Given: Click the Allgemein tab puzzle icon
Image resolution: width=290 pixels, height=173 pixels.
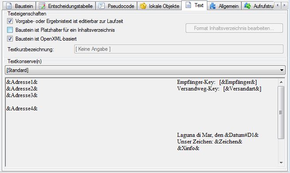Looking at the screenshot, I should [213, 6].
